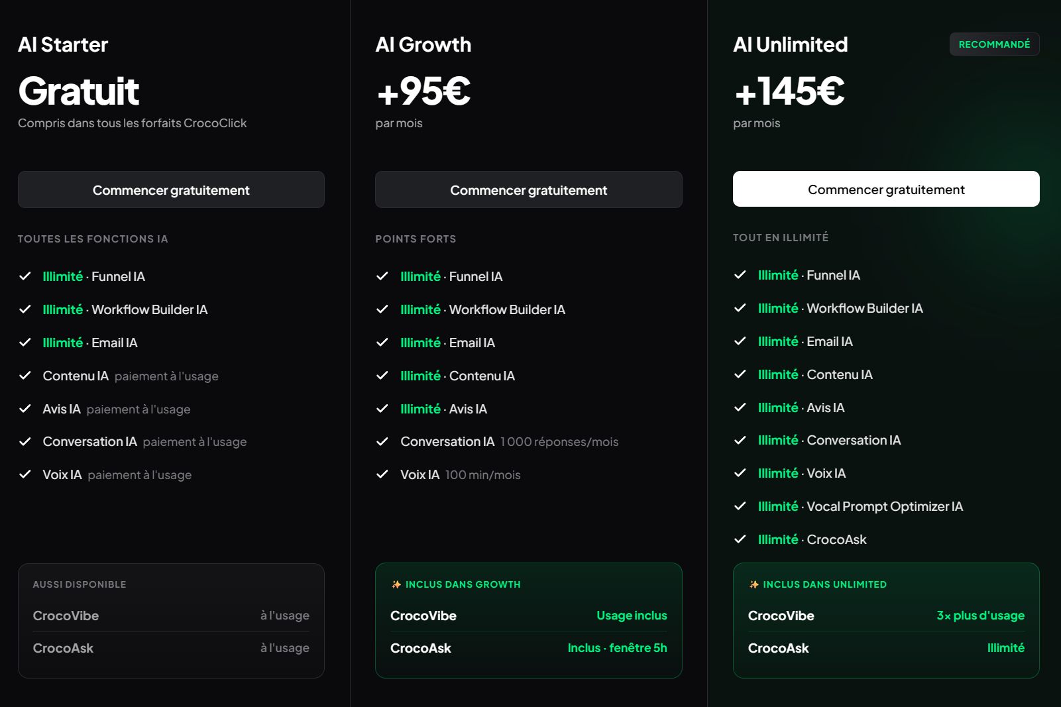
Task: Click the sparkle icon beside Inclus dans Unlimited
Action: pos(754,584)
